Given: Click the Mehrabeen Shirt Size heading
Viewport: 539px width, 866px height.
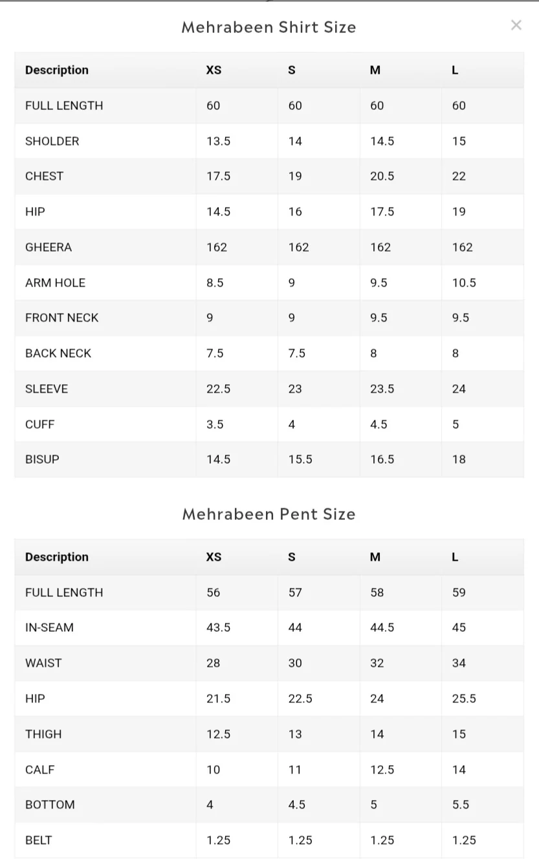Looking at the screenshot, I should pyautogui.click(x=269, y=27).
